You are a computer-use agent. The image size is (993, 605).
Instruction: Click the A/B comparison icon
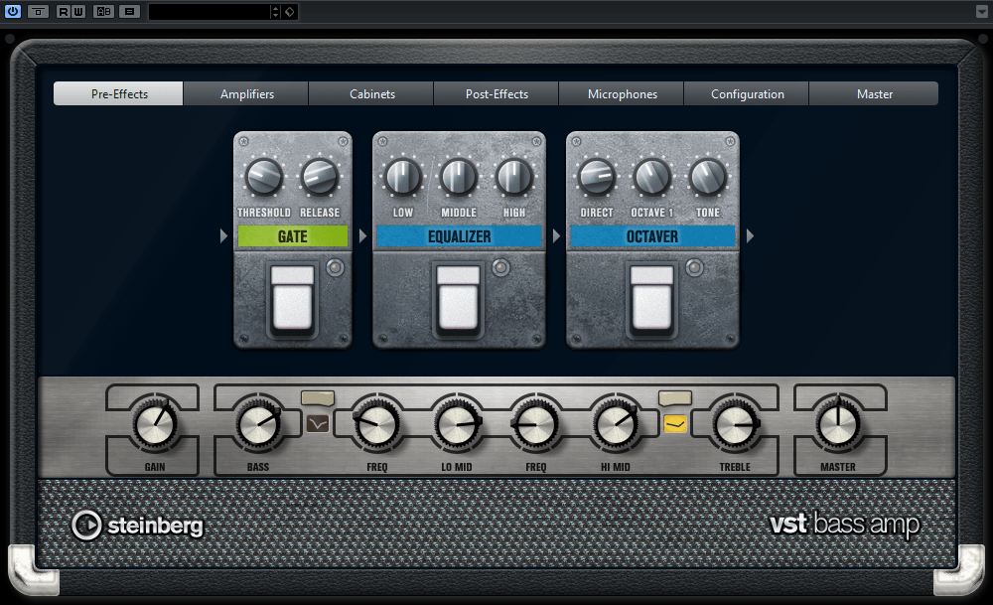tap(103, 12)
